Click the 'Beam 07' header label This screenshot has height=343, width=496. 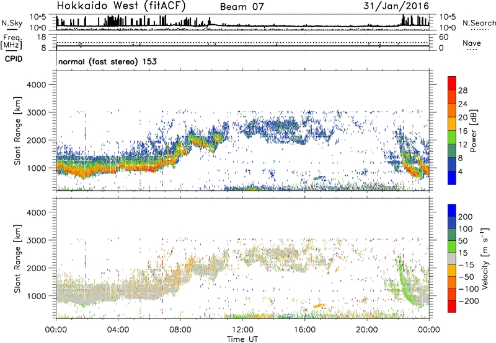[x=242, y=7]
